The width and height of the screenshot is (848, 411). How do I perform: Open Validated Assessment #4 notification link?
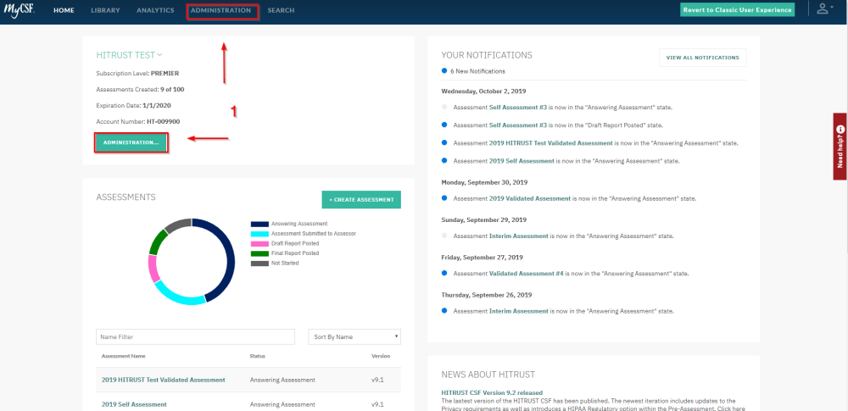click(527, 274)
